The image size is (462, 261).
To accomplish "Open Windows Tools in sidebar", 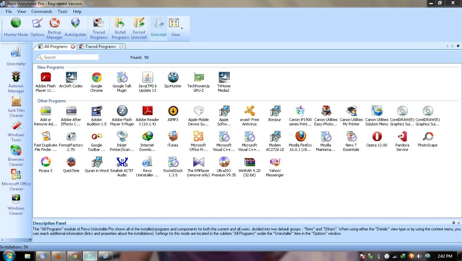I will pos(16,131).
